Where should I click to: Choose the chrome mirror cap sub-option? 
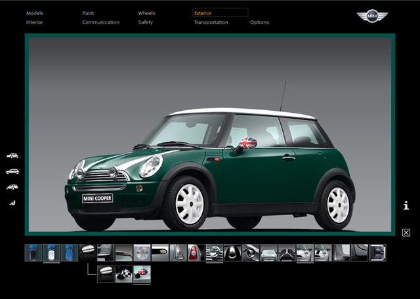pos(106,274)
